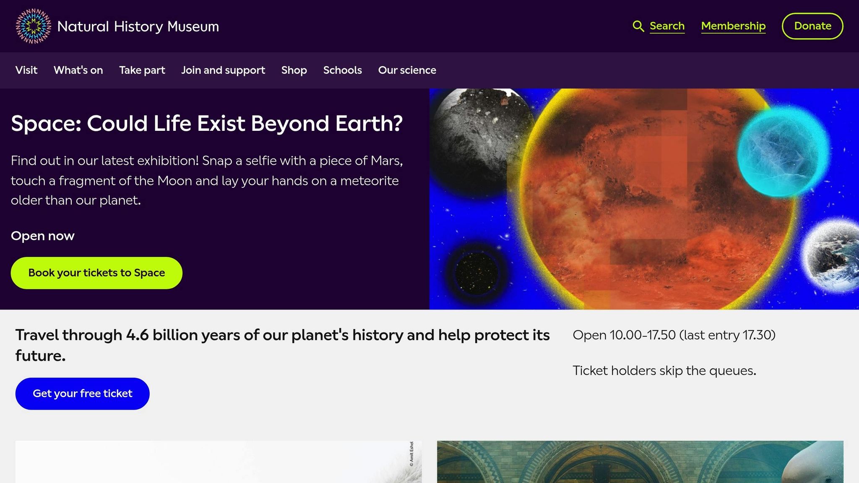This screenshot has width=859, height=483.
Task: Click the Search link text
Action: pos(667,26)
